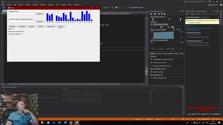Open the Отладка menu
The height and width of the screenshot is (125, 223).
(35, 5)
